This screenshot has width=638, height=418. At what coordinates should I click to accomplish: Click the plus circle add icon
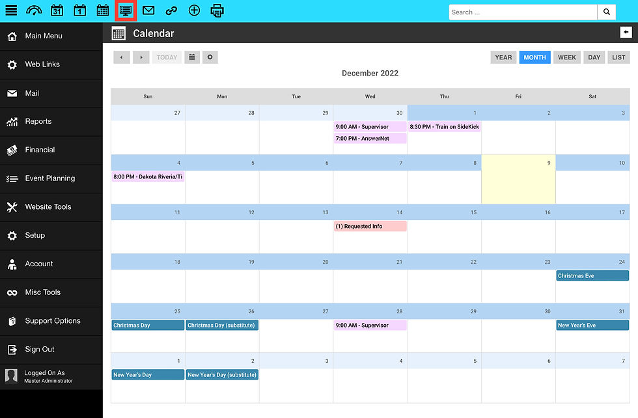pos(194,10)
